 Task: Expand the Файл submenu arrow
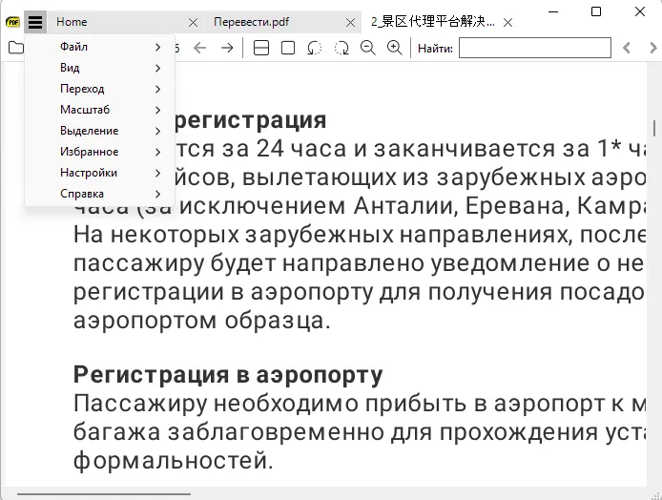click(x=158, y=47)
